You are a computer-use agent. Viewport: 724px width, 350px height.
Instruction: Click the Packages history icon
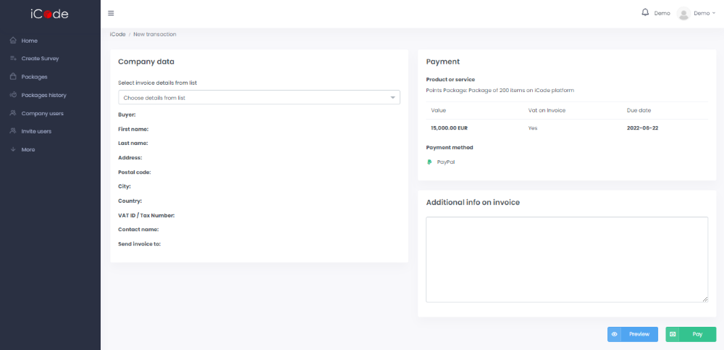13,95
